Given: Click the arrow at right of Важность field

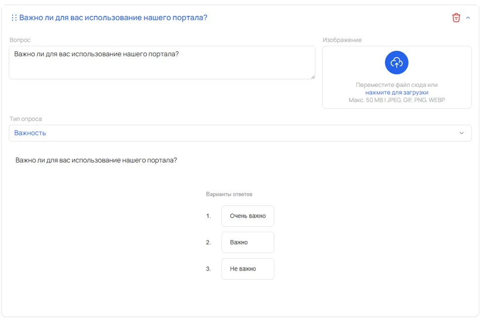Looking at the screenshot, I should 462,133.
